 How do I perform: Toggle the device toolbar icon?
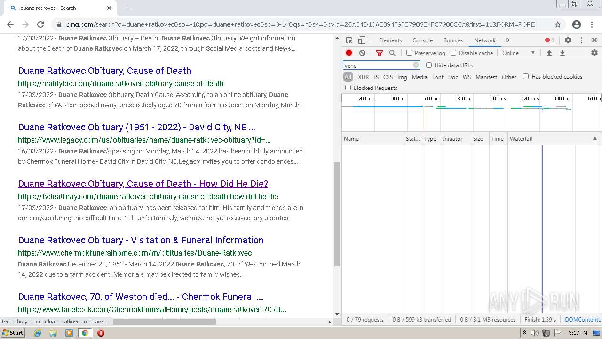point(362,40)
